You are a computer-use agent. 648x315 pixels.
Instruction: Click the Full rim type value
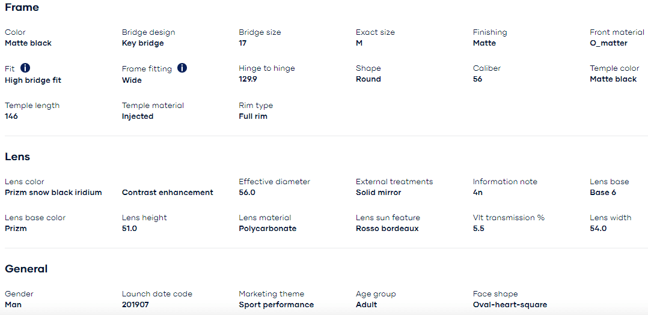click(x=253, y=116)
